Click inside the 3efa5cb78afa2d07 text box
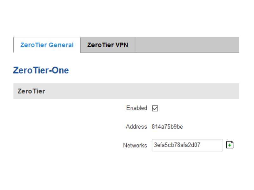 point(187,145)
